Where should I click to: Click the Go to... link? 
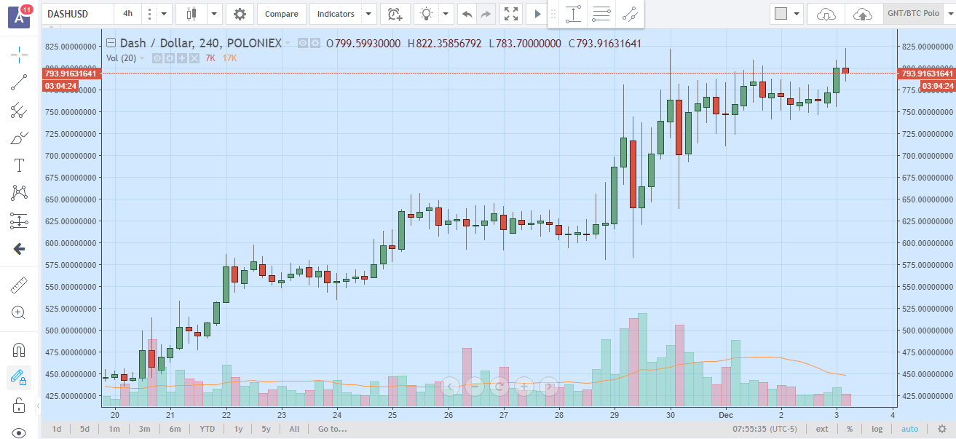pos(332,429)
